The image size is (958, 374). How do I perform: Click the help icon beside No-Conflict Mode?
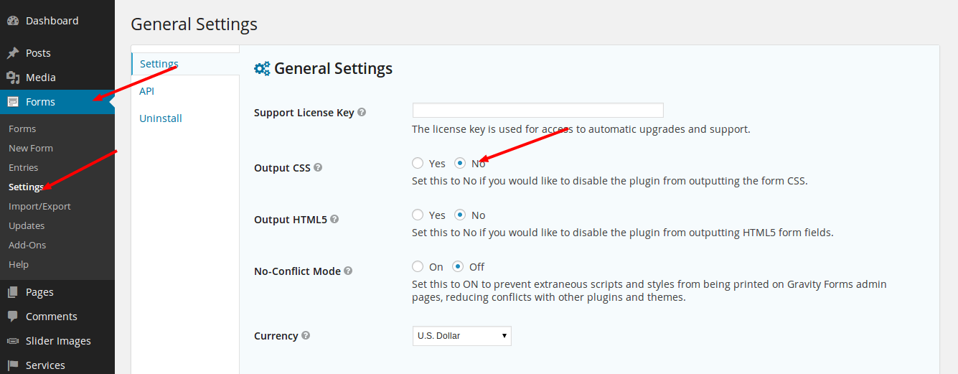[348, 271]
